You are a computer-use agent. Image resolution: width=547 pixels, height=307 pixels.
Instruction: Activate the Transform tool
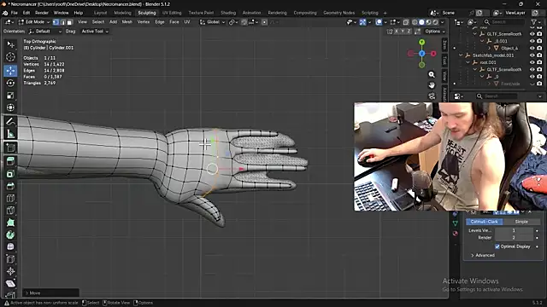coord(10,107)
